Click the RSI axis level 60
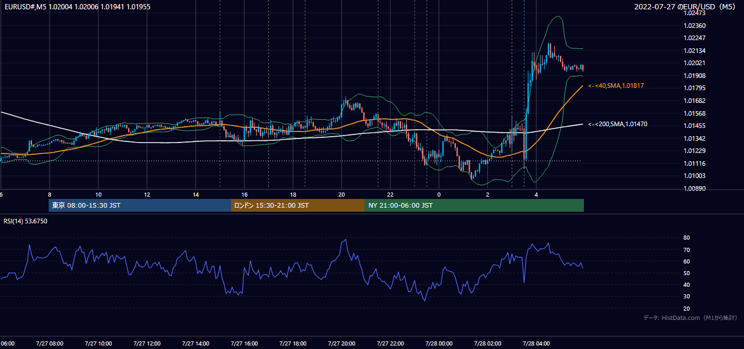 pyautogui.click(x=687, y=261)
